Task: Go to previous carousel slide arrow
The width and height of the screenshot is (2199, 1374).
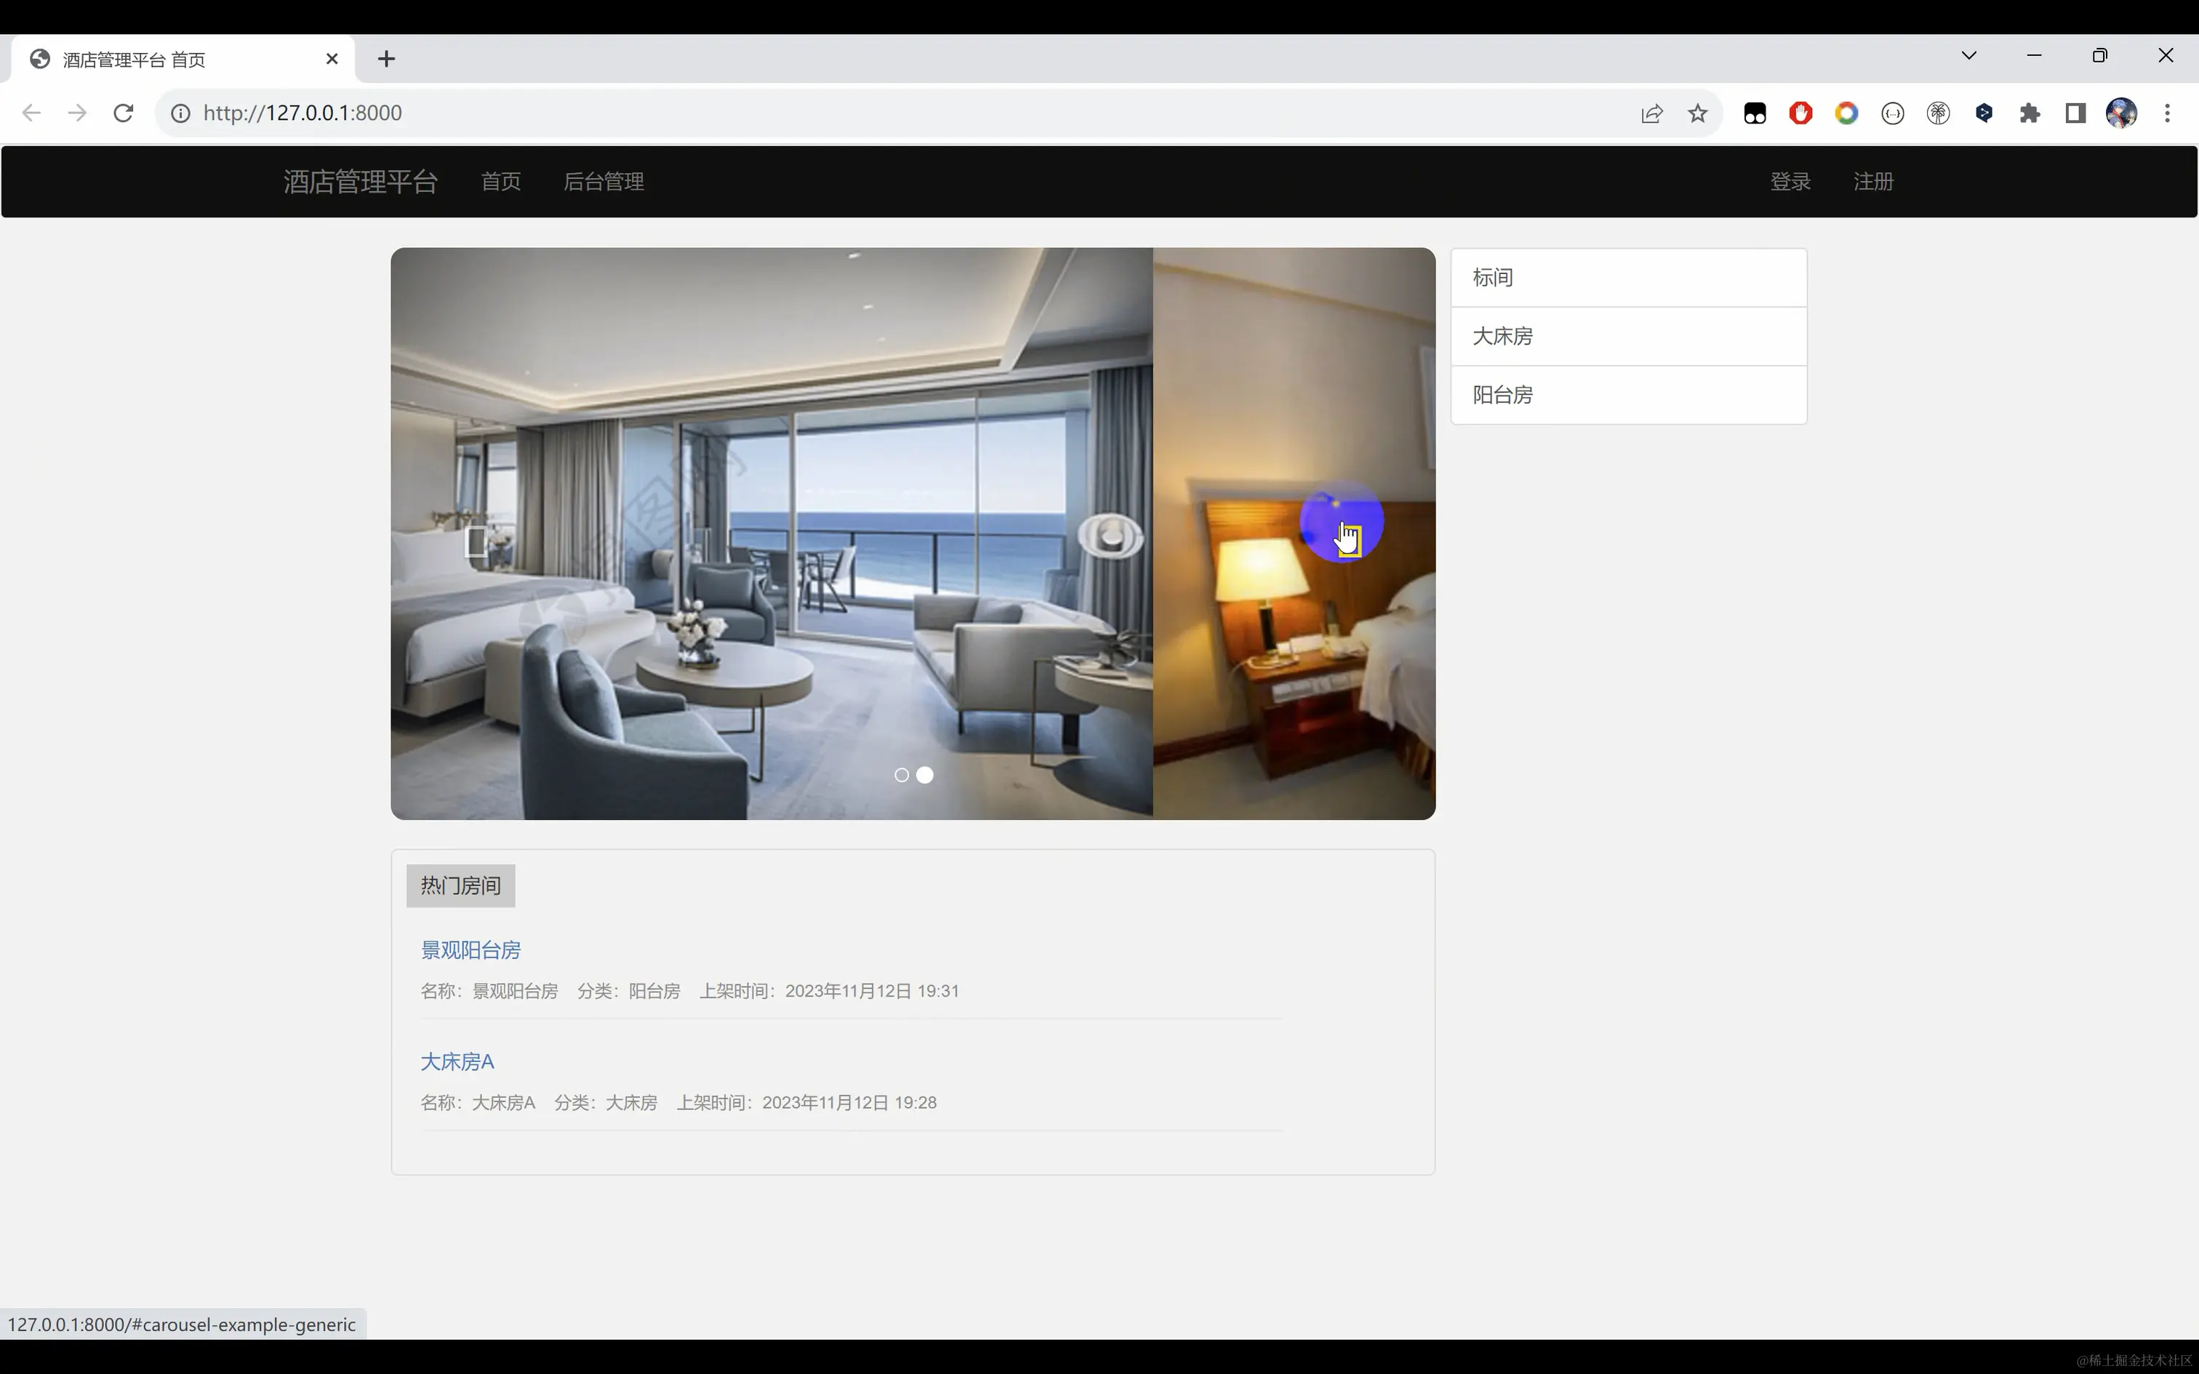Action: click(476, 542)
